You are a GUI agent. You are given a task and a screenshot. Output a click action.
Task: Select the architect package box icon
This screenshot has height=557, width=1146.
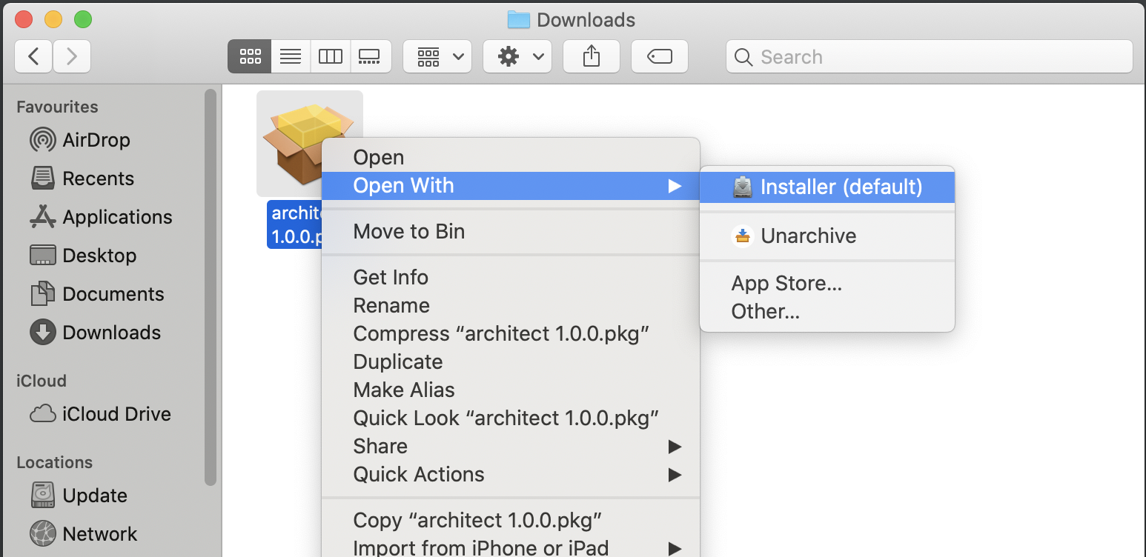pos(310,144)
